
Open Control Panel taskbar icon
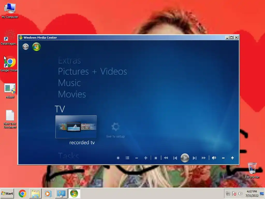click(61, 193)
